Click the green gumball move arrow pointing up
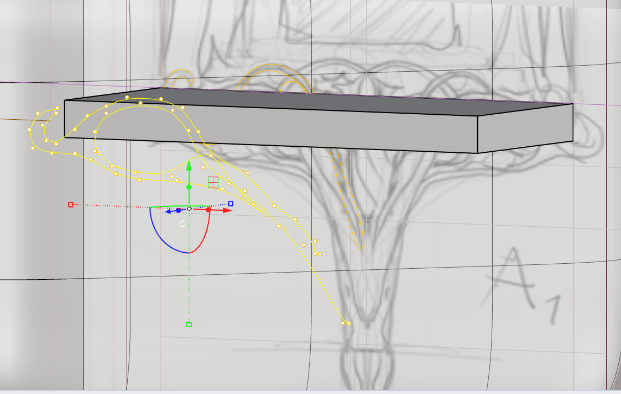 pos(189,165)
